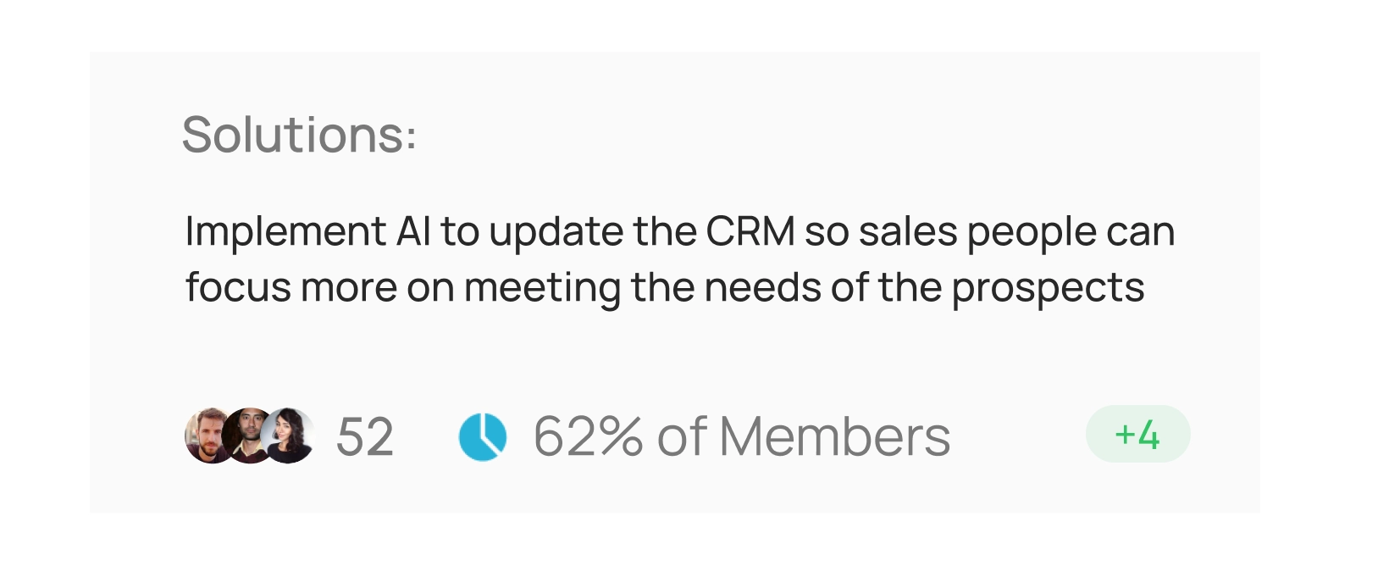Click the word "people" in the description
Viewport: 1389px width, 577px height.
click(x=1032, y=231)
